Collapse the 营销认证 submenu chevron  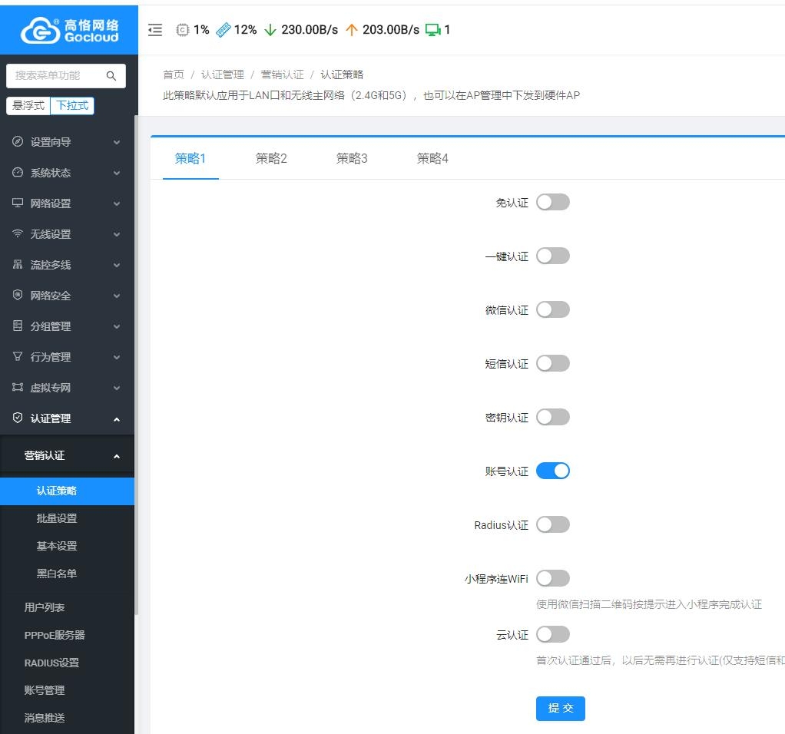tap(117, 456)
